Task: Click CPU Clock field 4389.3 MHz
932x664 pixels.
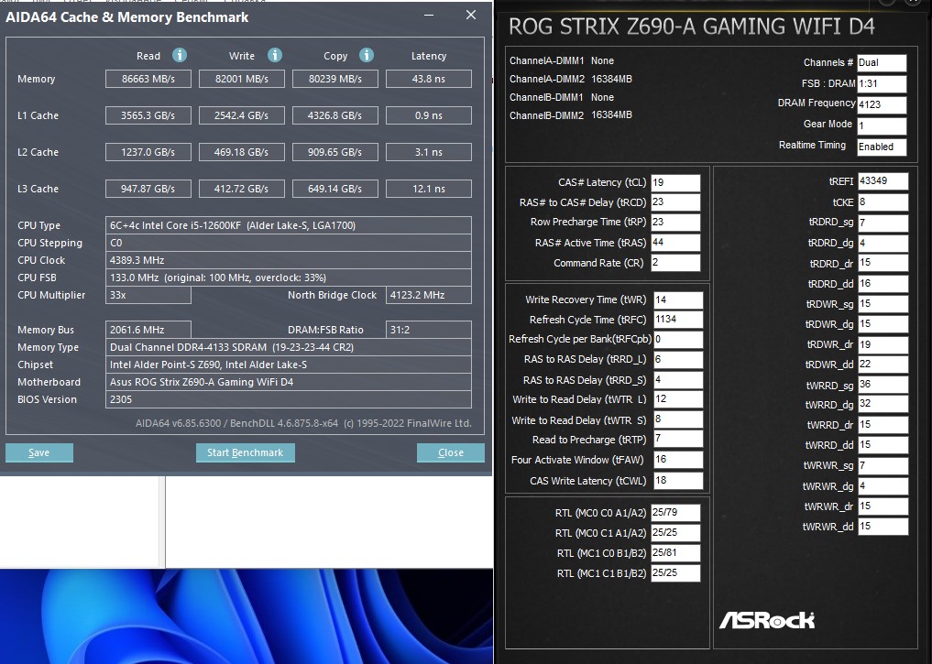Action: [x=289, y=260]
